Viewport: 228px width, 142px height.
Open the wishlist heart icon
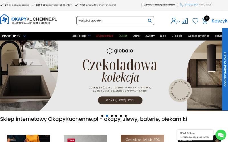(195, 21)
